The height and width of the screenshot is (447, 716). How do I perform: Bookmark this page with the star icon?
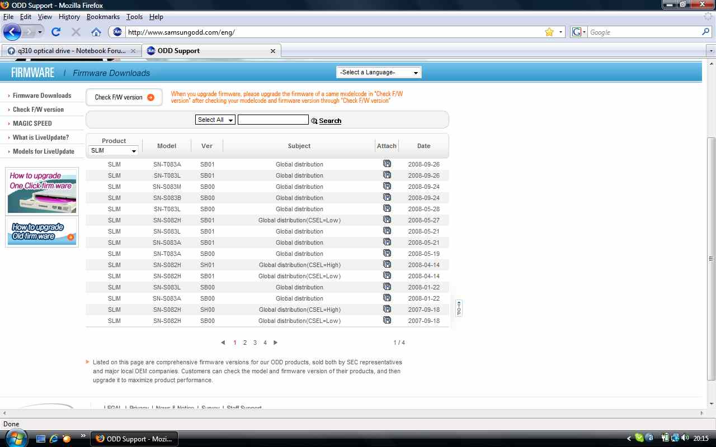coord(549,32)
